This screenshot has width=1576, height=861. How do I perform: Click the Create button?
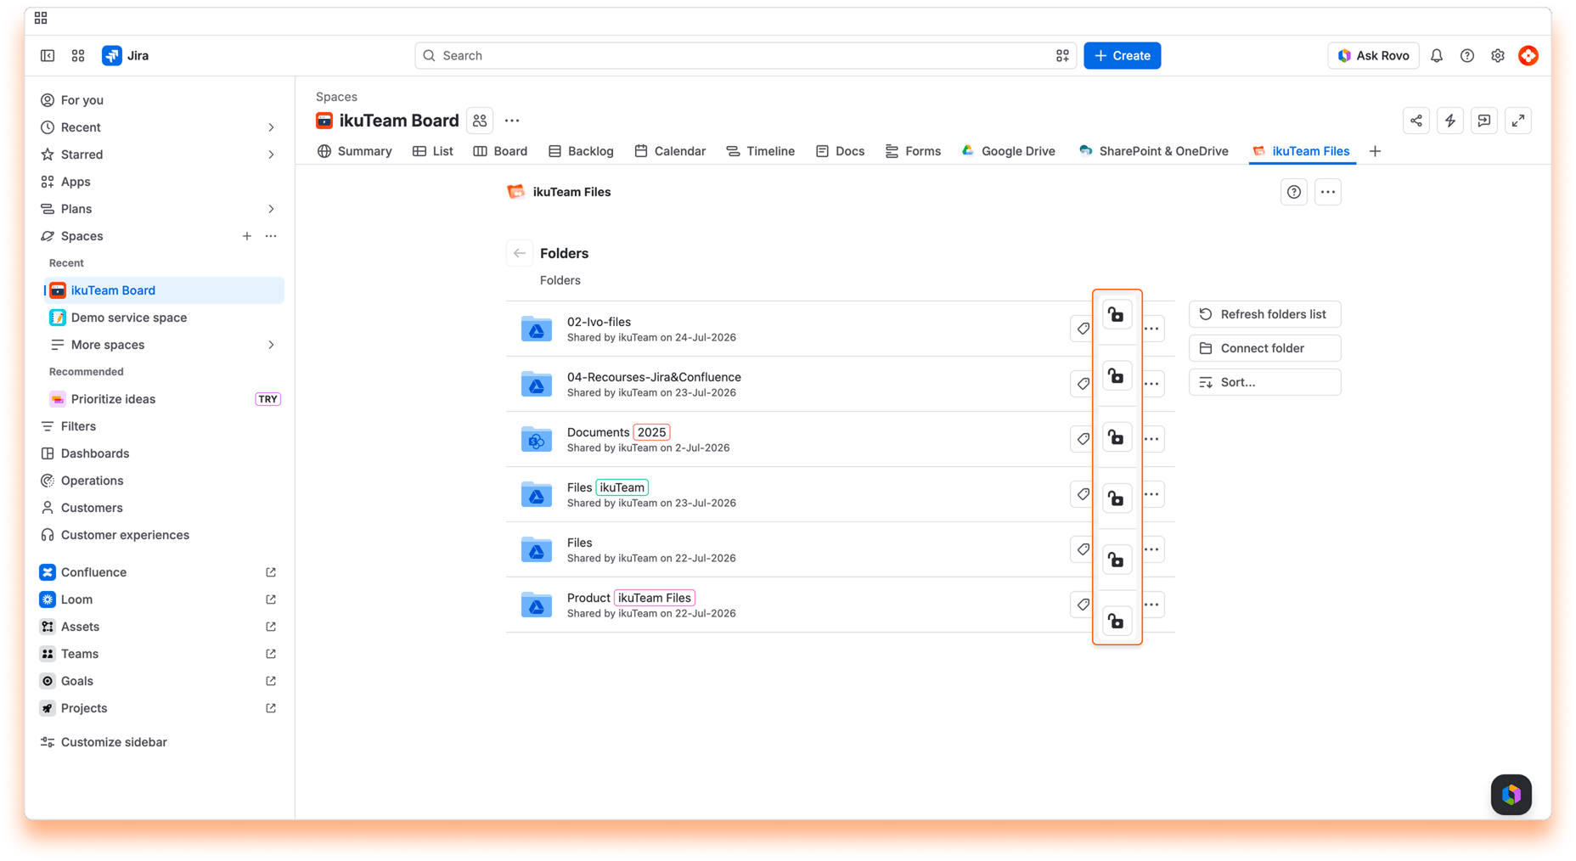(1122, 55)
